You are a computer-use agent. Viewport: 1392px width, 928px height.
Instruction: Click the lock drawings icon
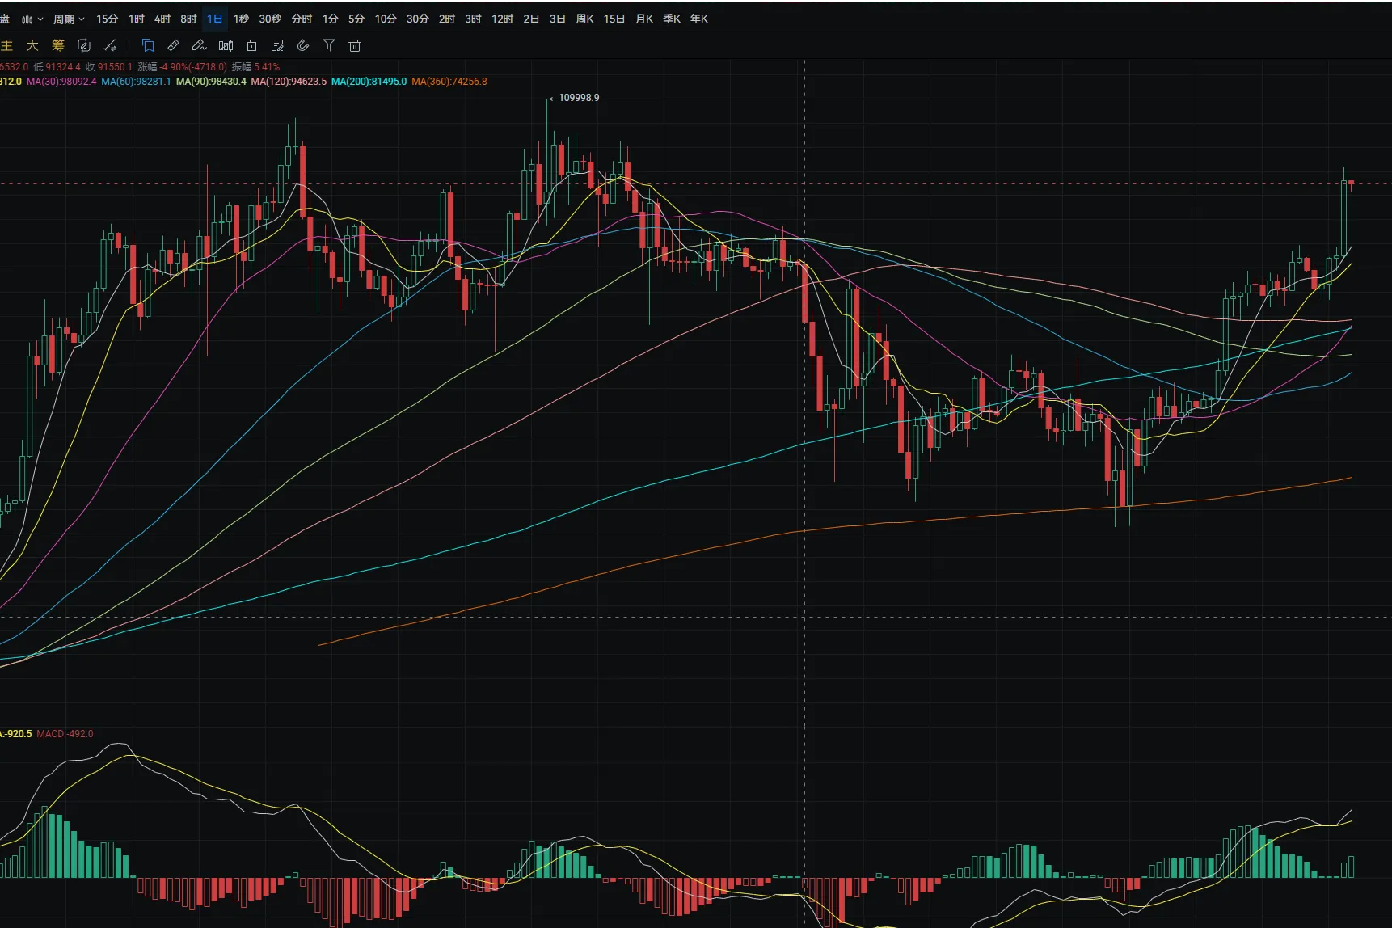coord(251,45)
